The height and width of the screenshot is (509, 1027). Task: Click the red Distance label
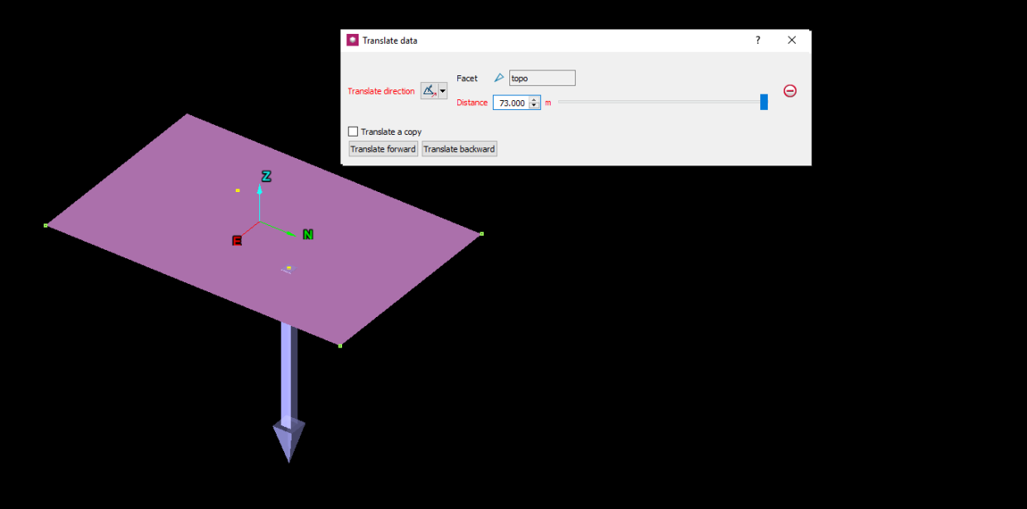point(472,103)
